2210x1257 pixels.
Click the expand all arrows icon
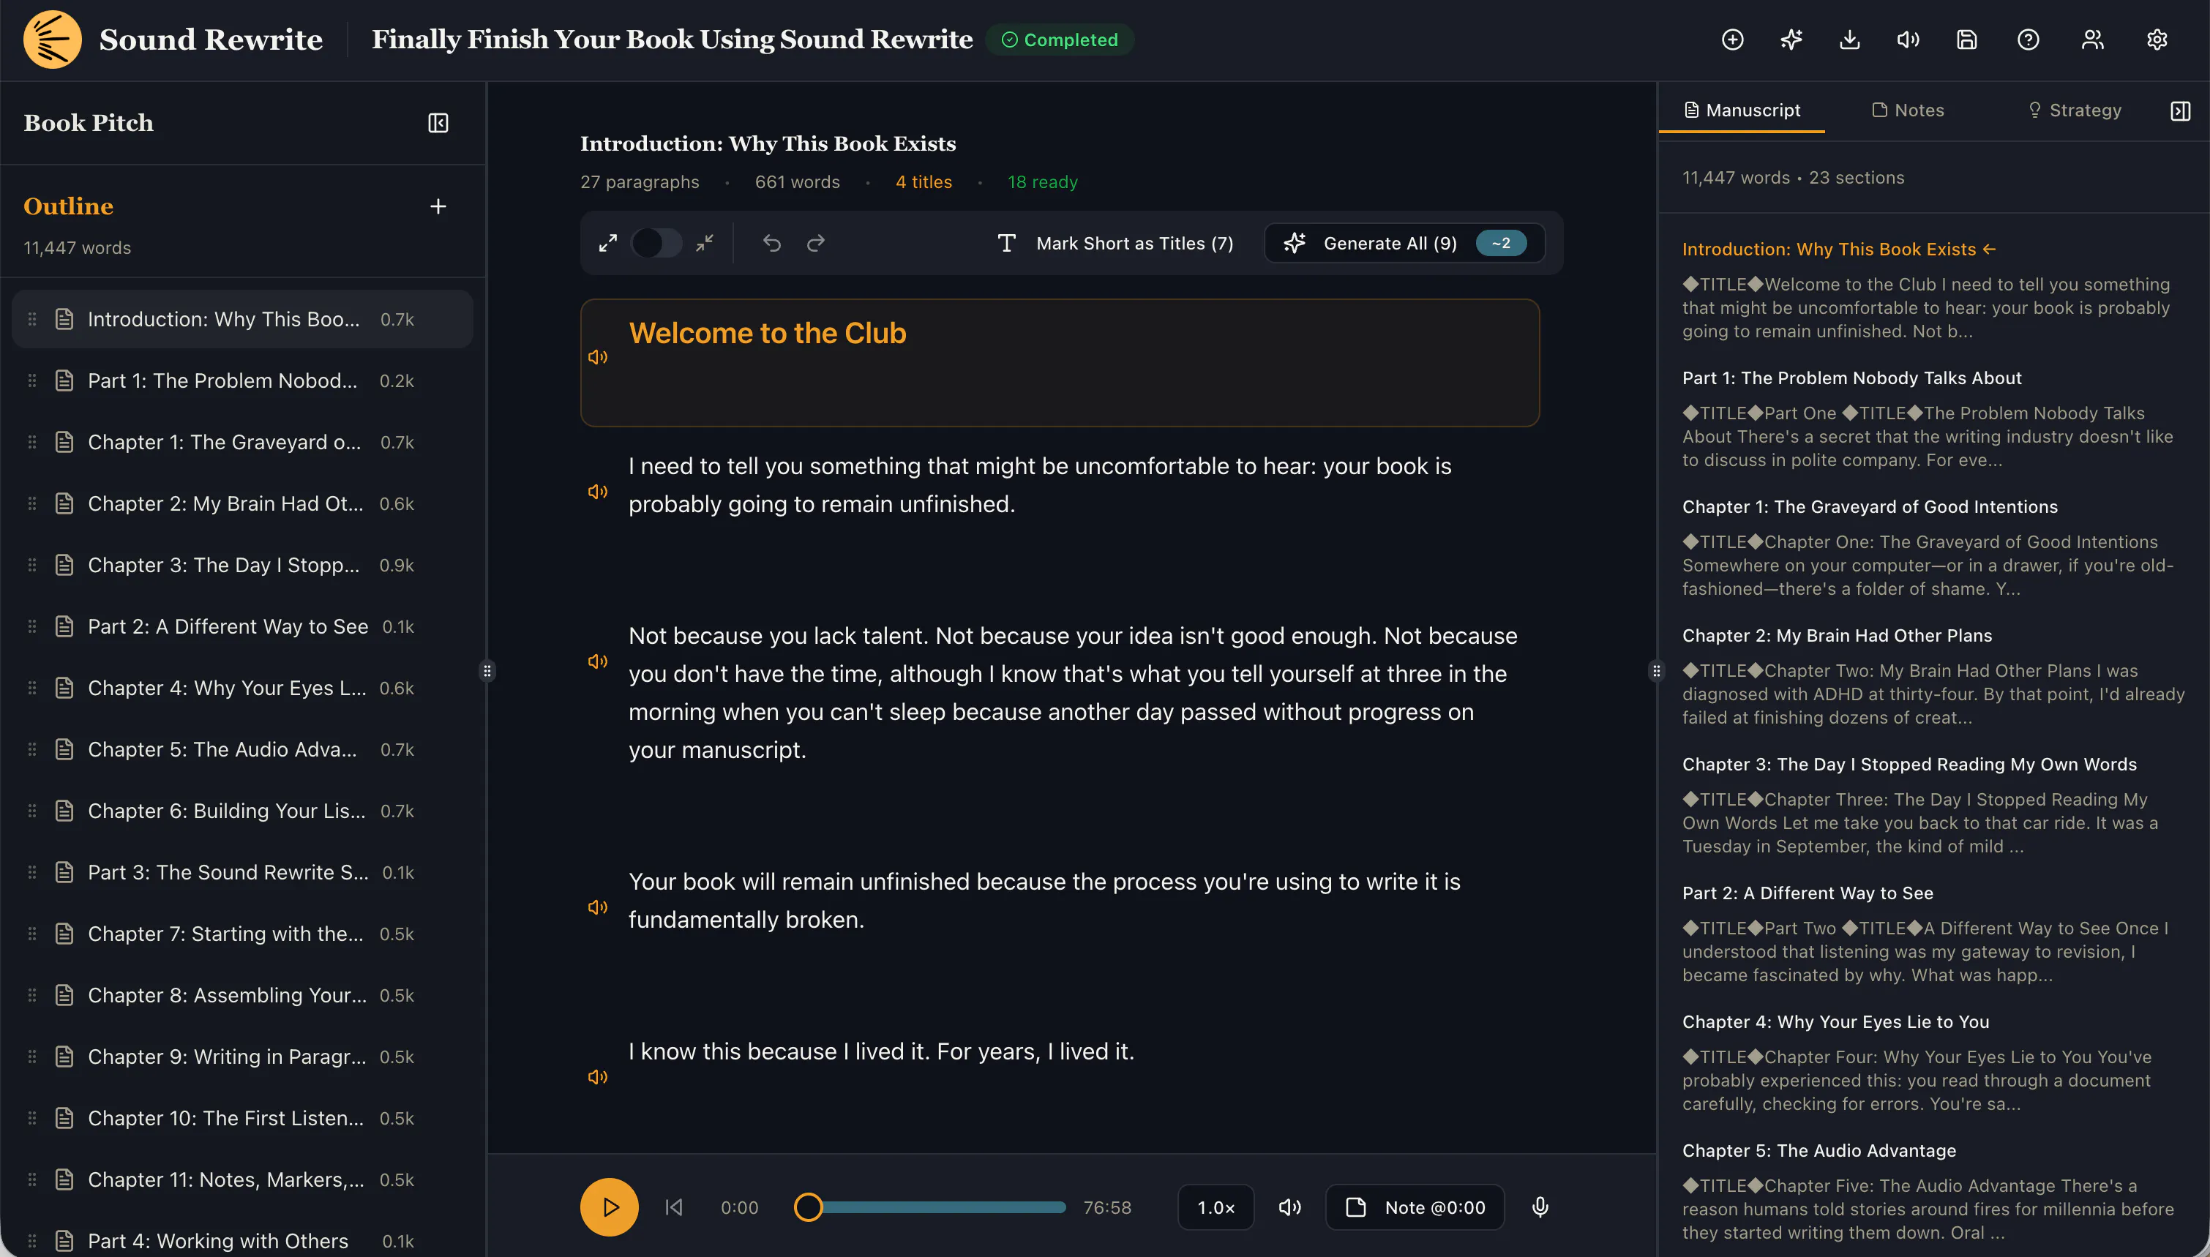point(607,244)
